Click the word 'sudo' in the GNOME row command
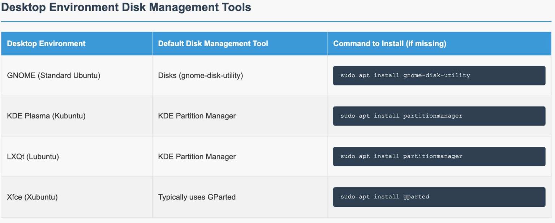The width and height of the screenshot is (555, 223). (x=348, y=75)
